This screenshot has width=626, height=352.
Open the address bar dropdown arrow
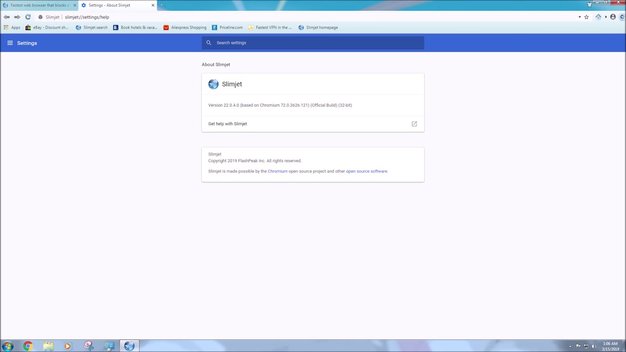(x=580, y=17)
